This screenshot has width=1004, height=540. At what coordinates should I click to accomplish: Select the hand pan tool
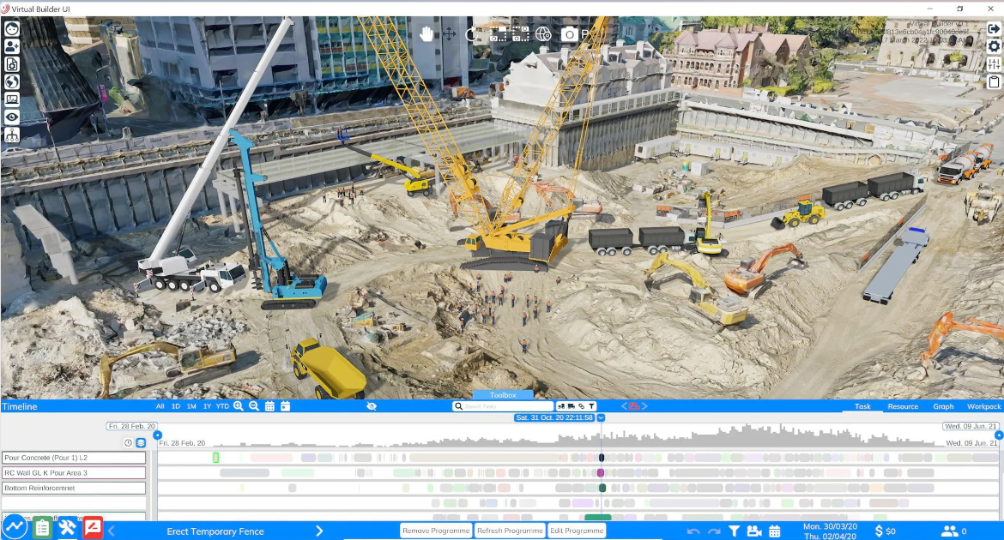point(426,34)
